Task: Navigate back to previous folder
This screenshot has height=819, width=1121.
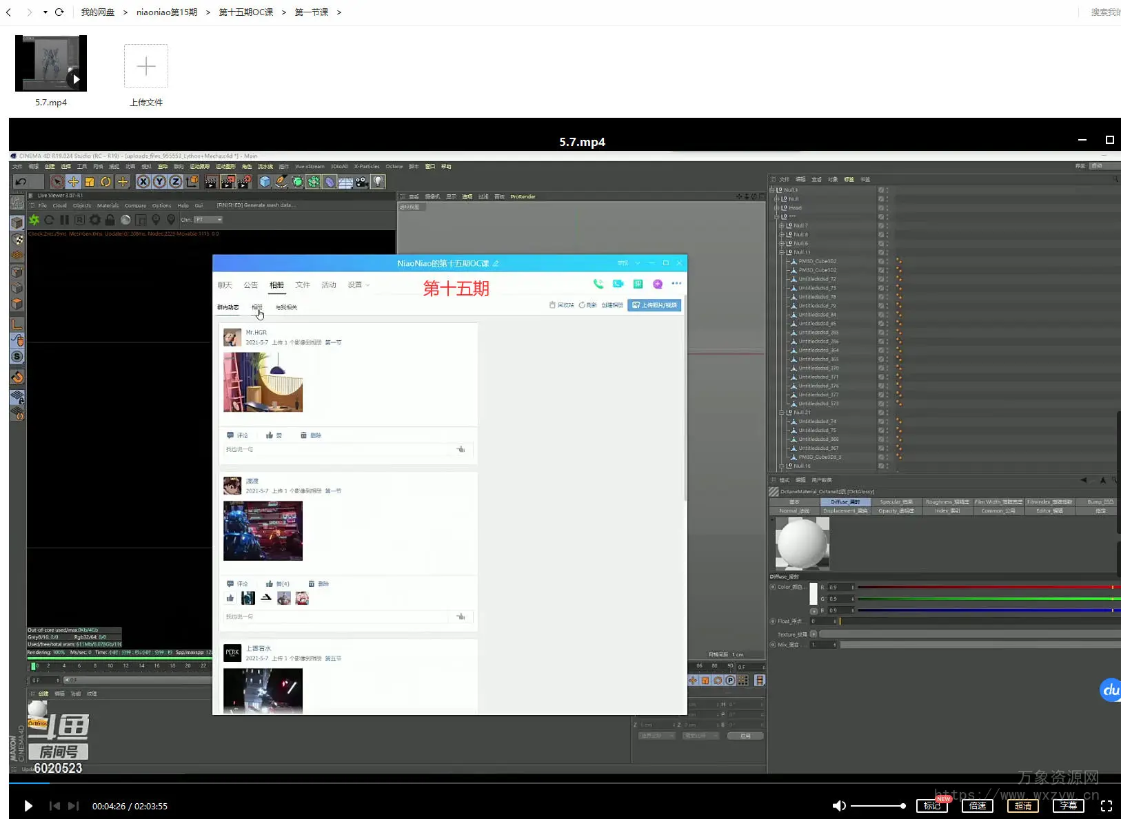Action: coord(9,12)
